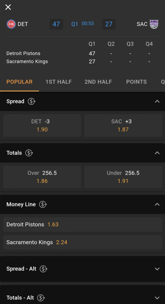Collapse the Money Line section
The height and width of the screenshot is (304, 165).
click(157, 204)
